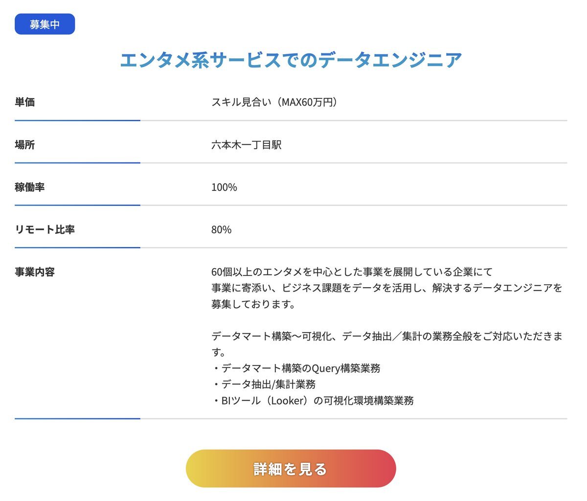587x501 pixels.
Task: Select the 80% remote ratio value
Action: pos(221,229)
